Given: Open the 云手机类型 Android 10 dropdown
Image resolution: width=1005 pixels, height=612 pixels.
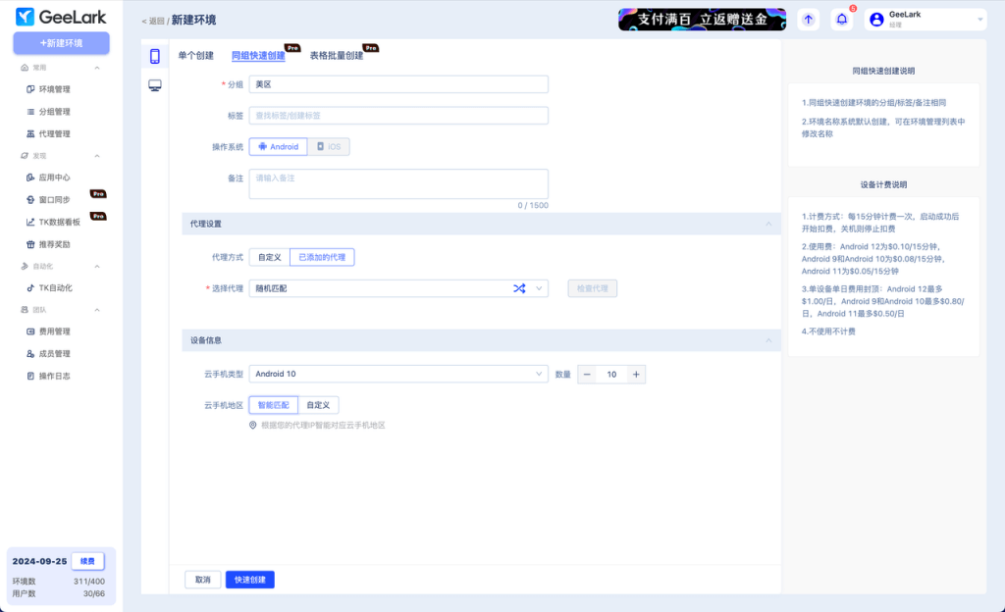Looking at the screenshot, I should [x=398, y=374].
